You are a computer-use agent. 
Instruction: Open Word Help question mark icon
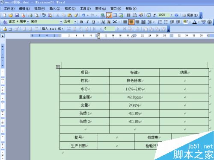coord(176,15)
